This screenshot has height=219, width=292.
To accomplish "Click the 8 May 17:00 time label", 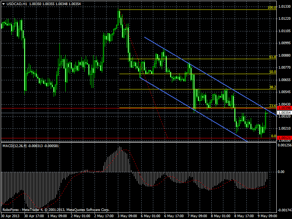I will pyautogui.click(x=244, y=216).
